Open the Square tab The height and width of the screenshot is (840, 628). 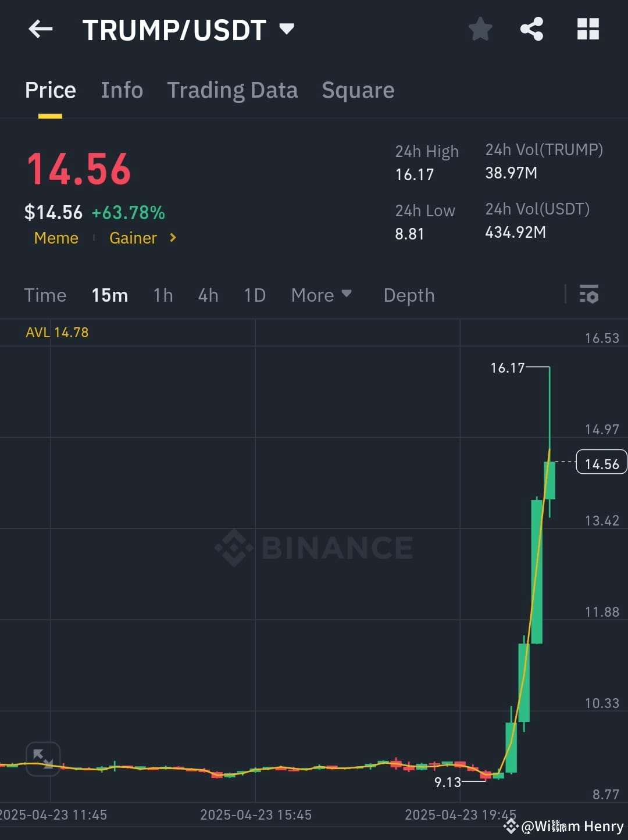[358, 91]
